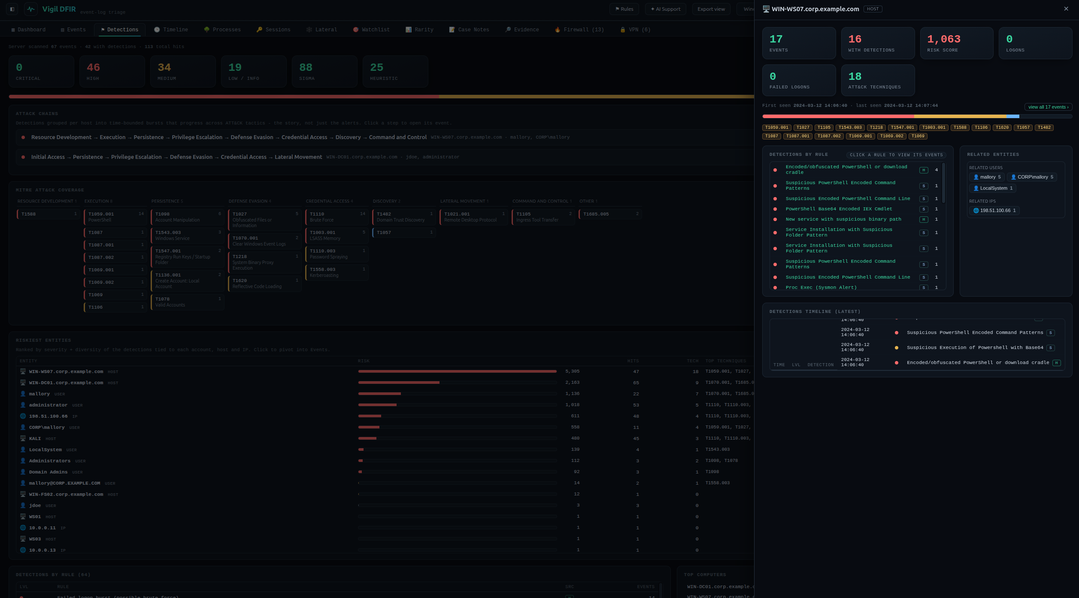The image size is (1079, 598).
Task: Open 'Suspicious Execution of Powershell with Base64' timeline entry
Action: [x=975, y=348]
